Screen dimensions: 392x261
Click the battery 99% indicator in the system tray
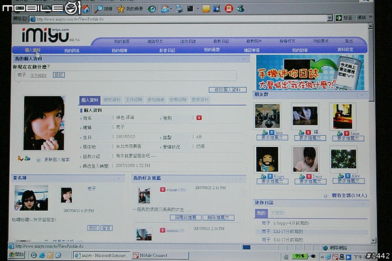click(x=299, y=256)
